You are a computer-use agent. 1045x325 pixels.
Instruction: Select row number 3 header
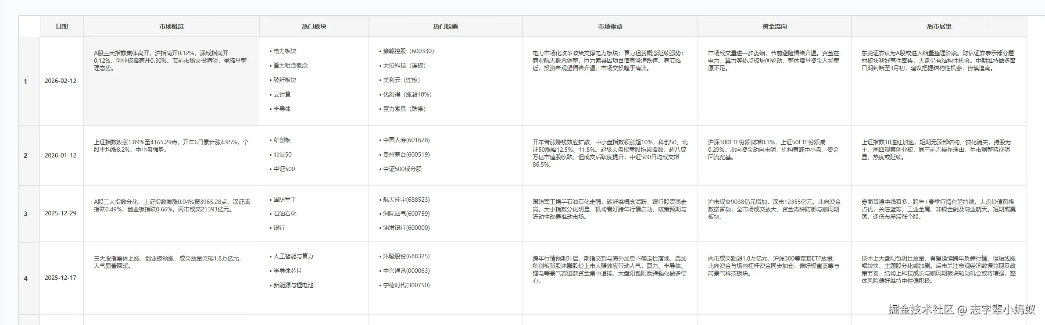coord(29,214)
